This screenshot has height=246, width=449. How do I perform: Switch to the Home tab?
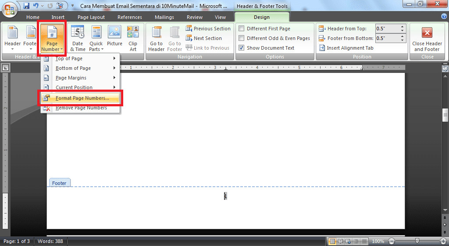[33, 17]
